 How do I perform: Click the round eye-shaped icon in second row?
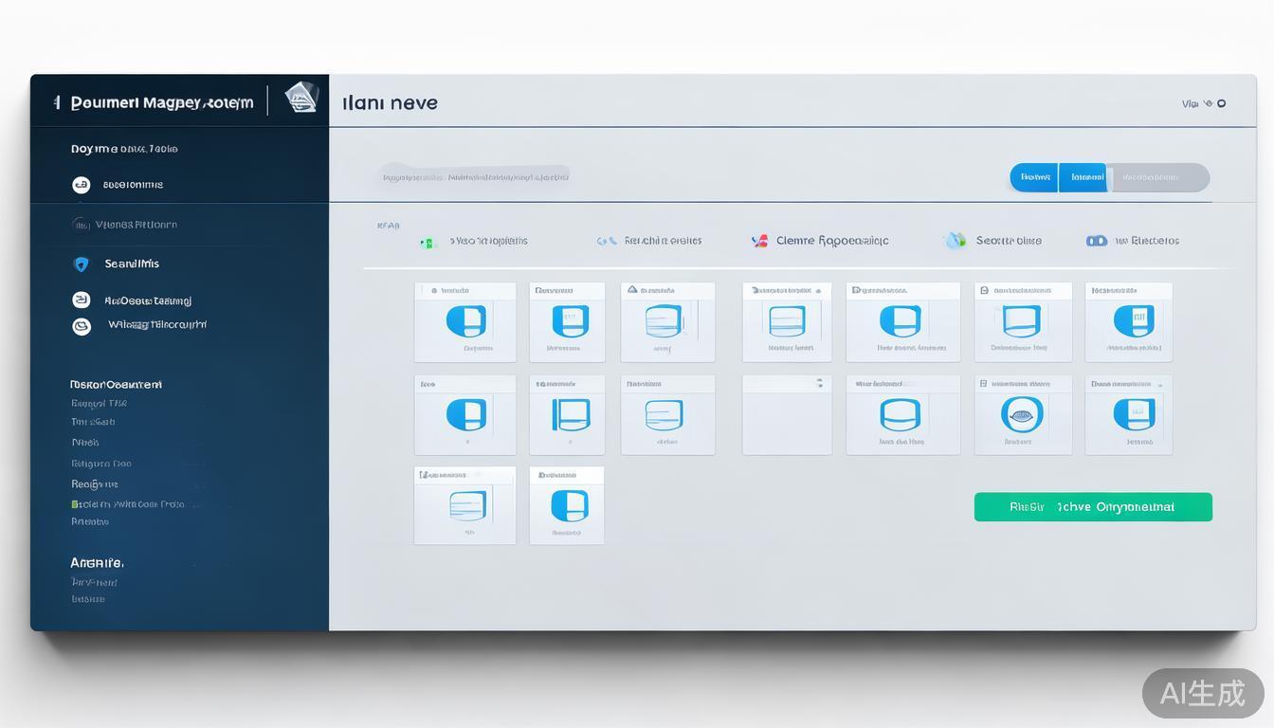click(x=1022, y=414)
